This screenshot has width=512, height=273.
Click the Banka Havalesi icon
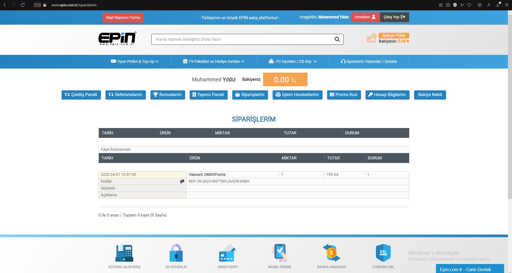click(x=332, y=253)
